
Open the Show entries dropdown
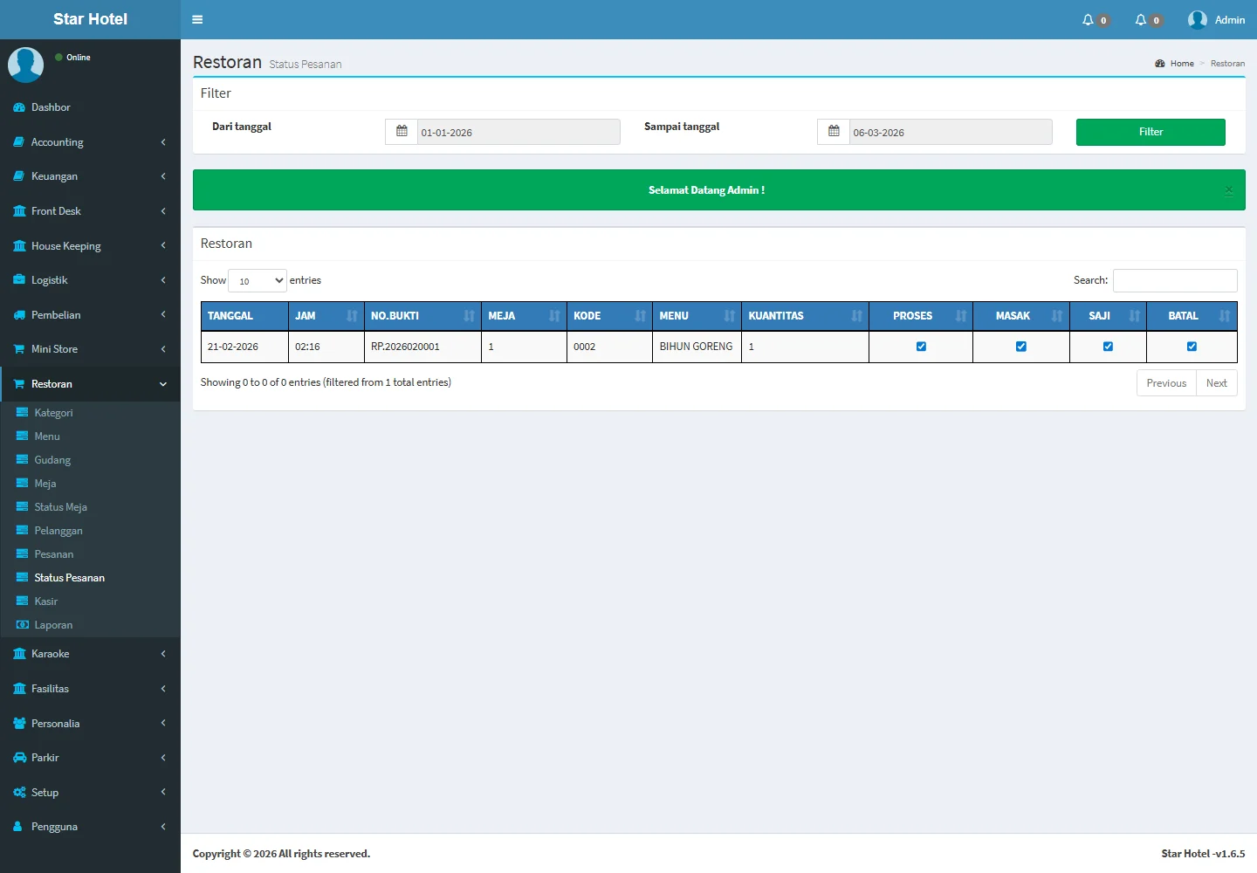(x=258, y=280)
